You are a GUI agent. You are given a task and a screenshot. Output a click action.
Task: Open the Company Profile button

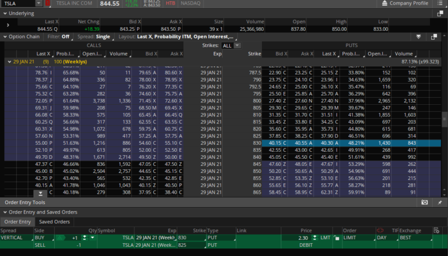[x=405, y=3]
